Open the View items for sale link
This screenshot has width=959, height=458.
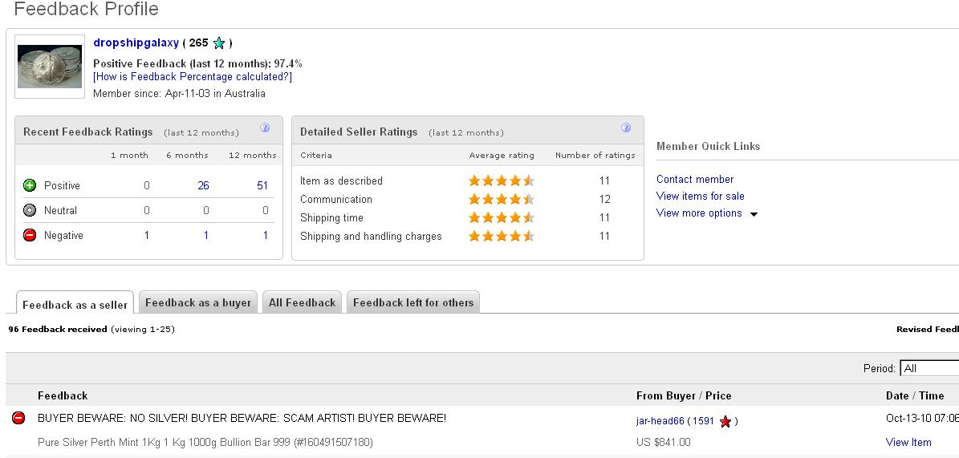coord(701,196)
